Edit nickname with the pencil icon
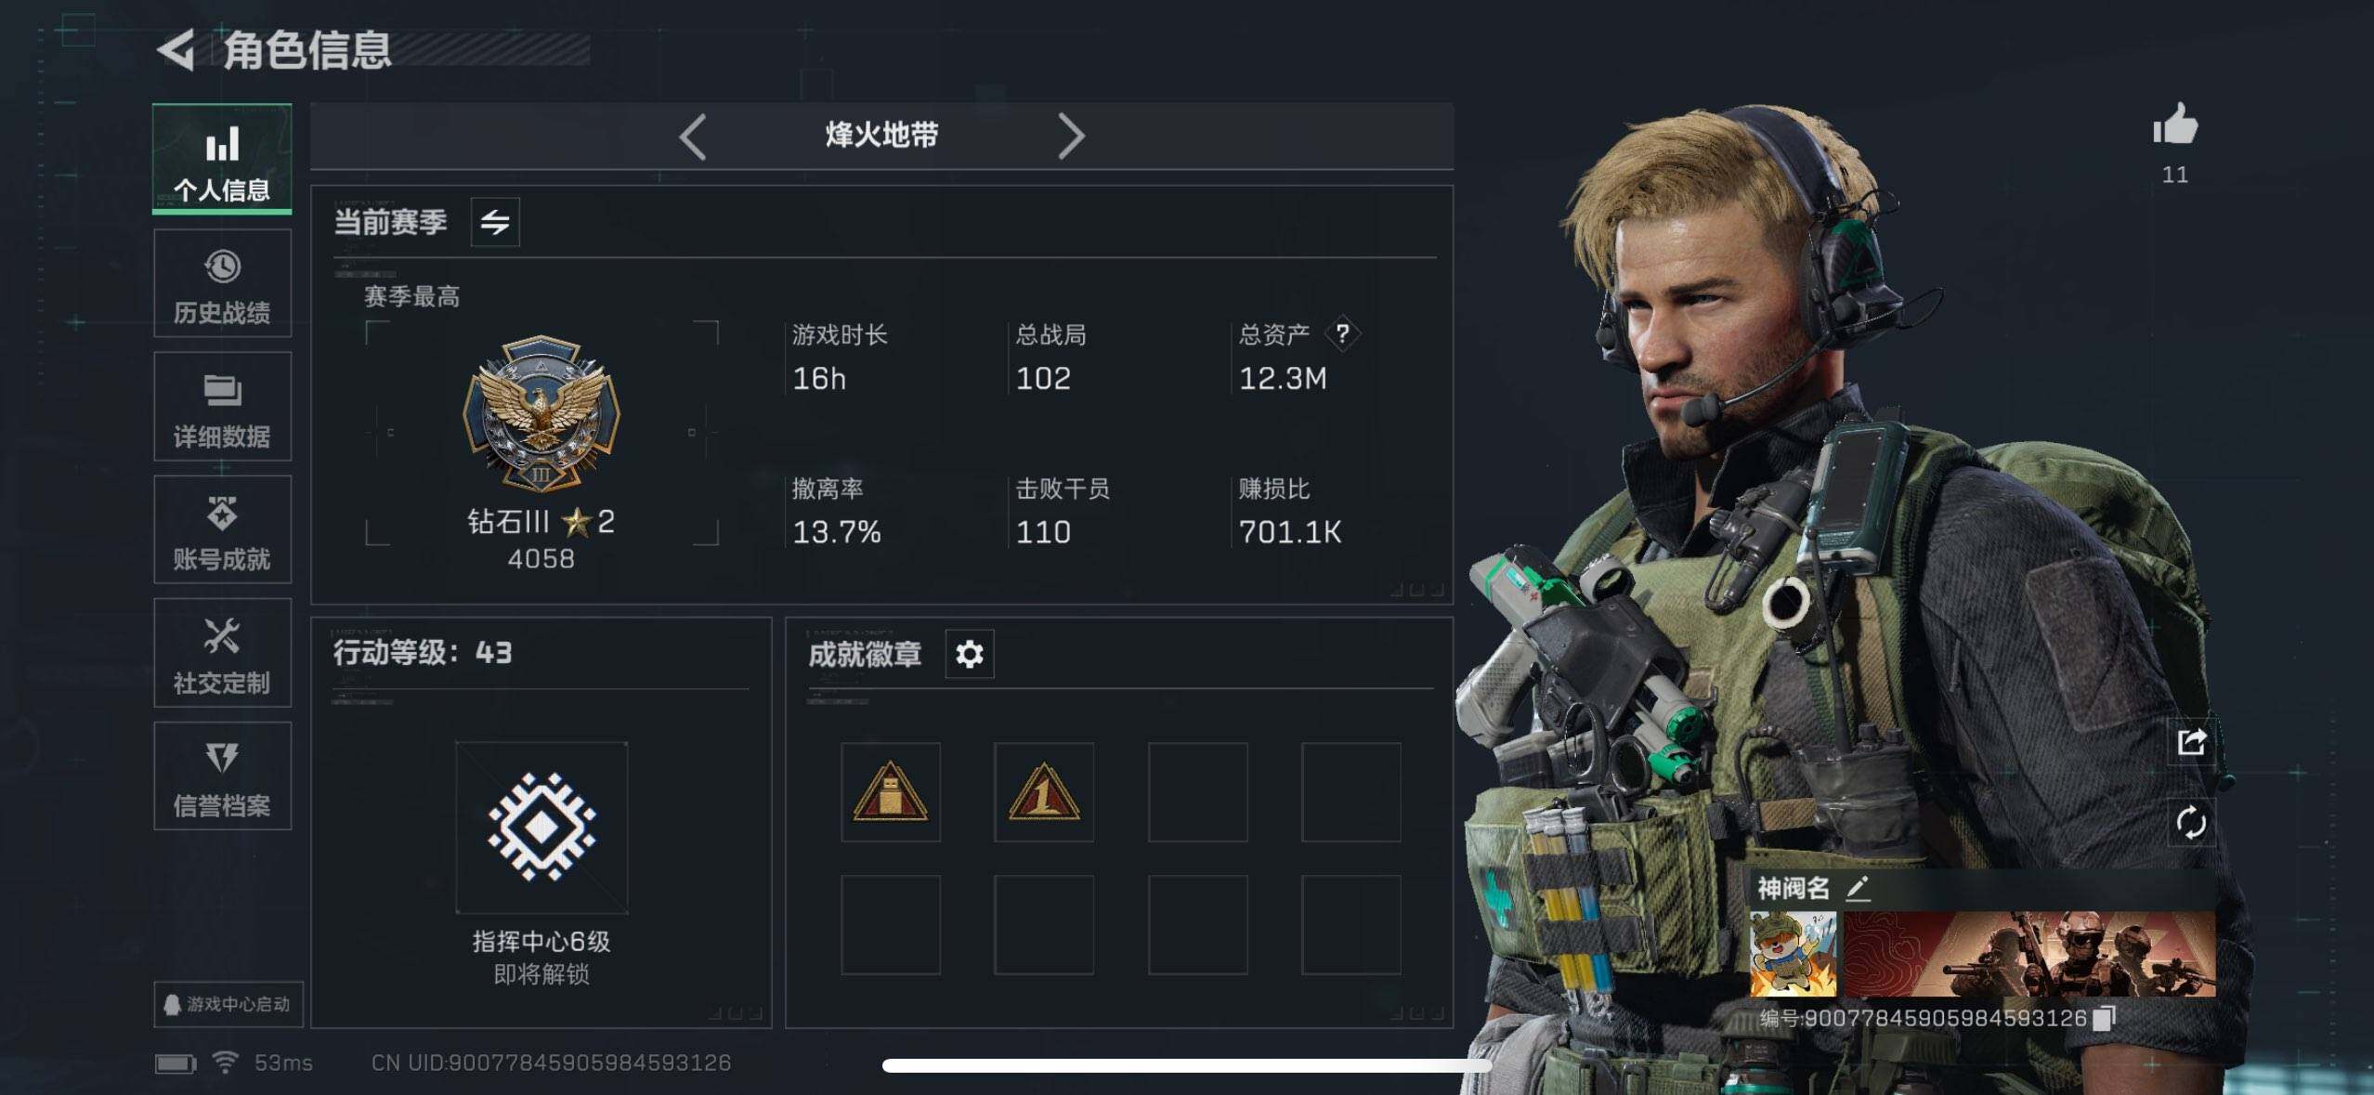This screenshot has height=1095, width=2374. (x=1857, y=889)
